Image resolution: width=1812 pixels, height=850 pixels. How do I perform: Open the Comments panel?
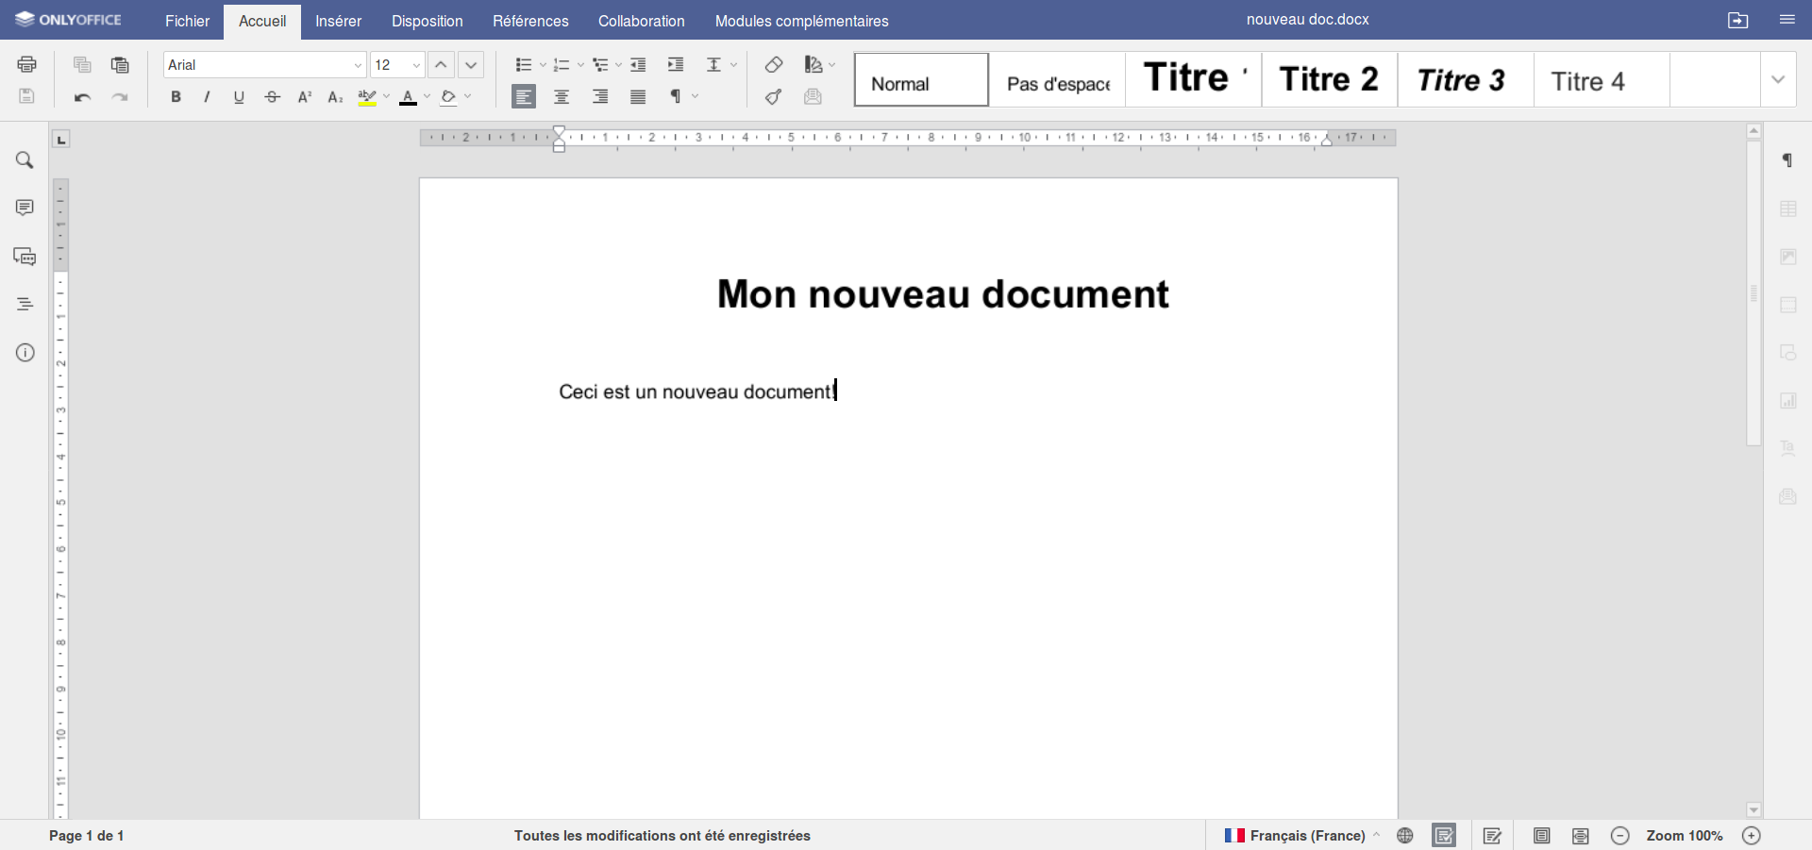pos(25,208)
